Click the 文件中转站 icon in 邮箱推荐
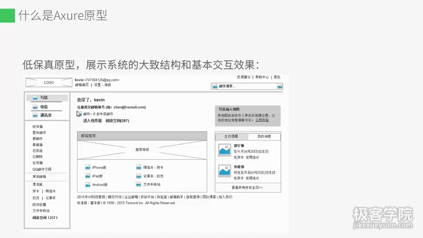Screen dimensions: 423x238 139,184
